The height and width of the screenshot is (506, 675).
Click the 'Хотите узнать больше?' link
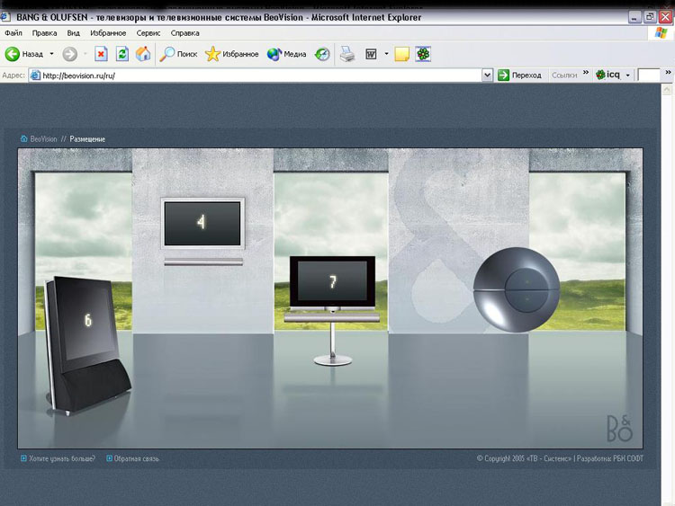[x=61, y=459]
